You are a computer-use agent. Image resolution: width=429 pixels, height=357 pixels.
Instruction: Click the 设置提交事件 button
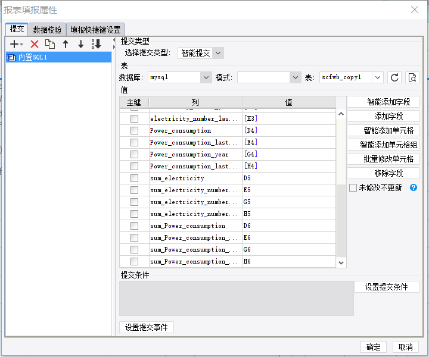click(x=147, y=327)
